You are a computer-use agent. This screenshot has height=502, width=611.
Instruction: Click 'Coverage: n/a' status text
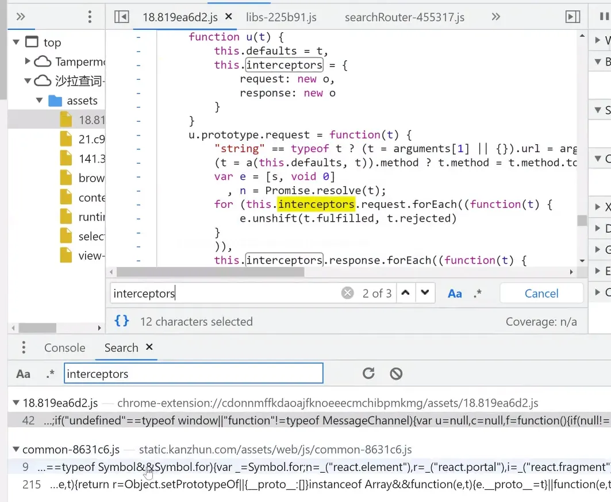pos(541,321)
